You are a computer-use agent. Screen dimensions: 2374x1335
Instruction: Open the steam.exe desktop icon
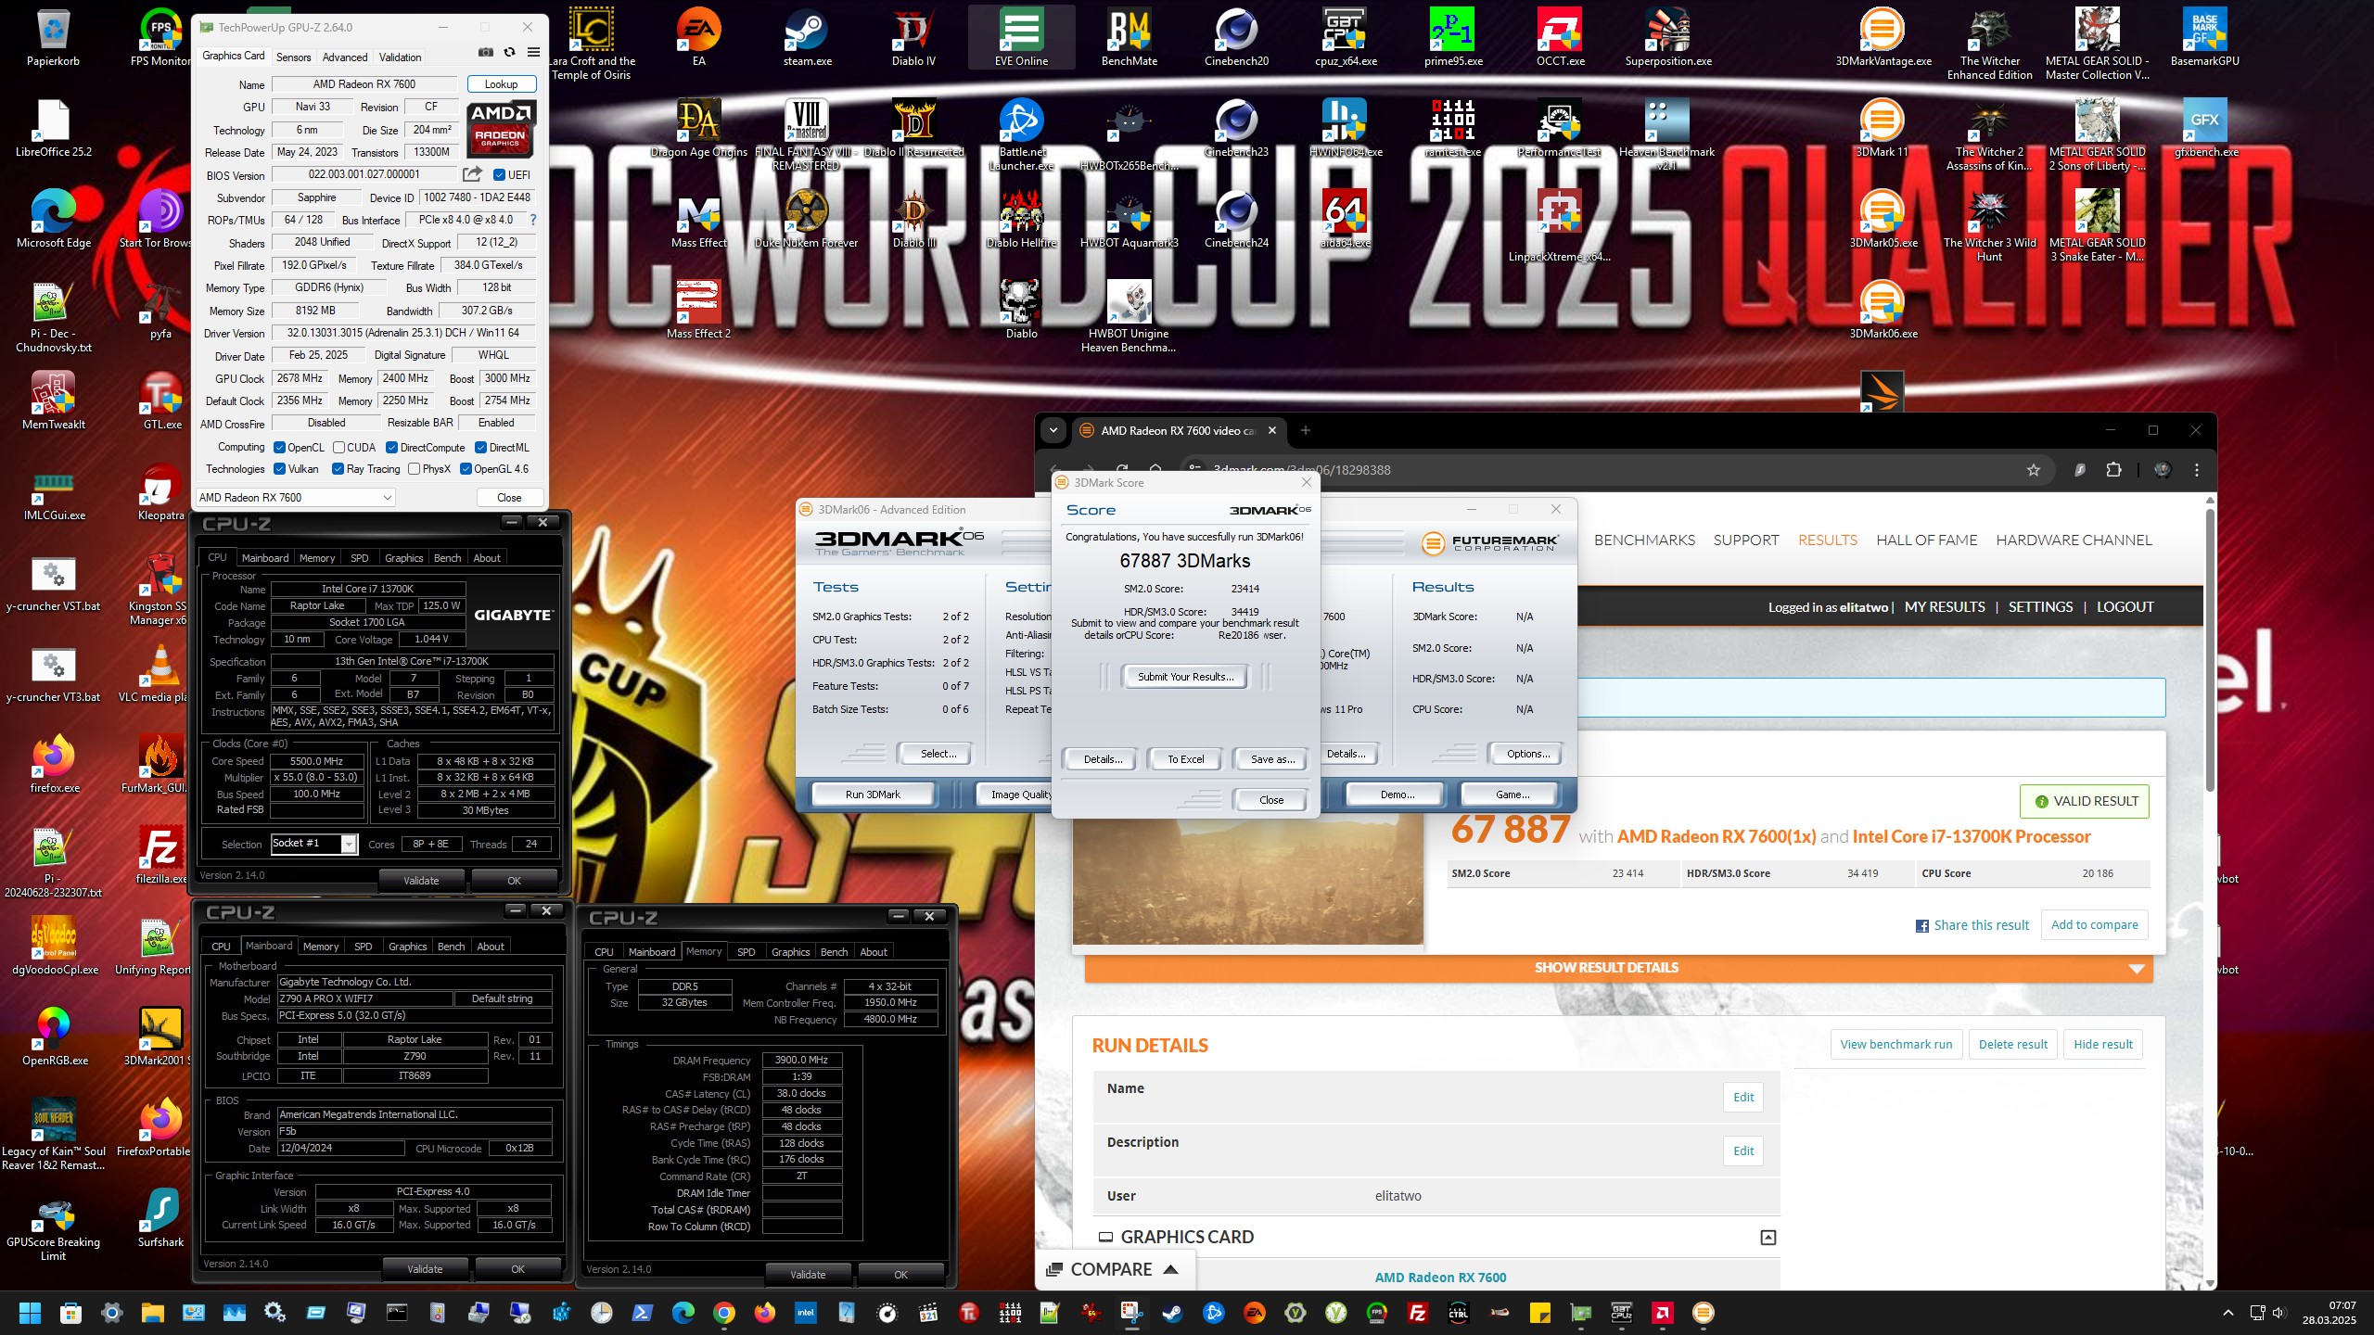tap(807, 39)
